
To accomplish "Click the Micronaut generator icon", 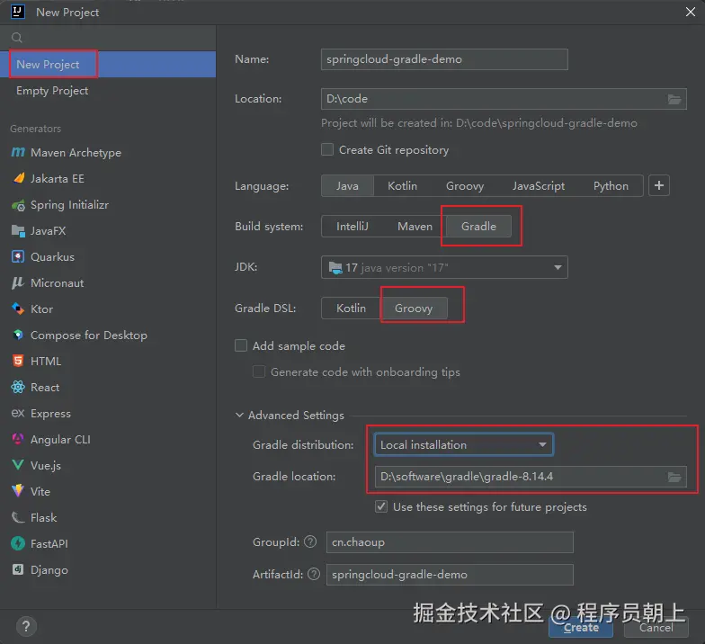I will click(x=18, y=282).
